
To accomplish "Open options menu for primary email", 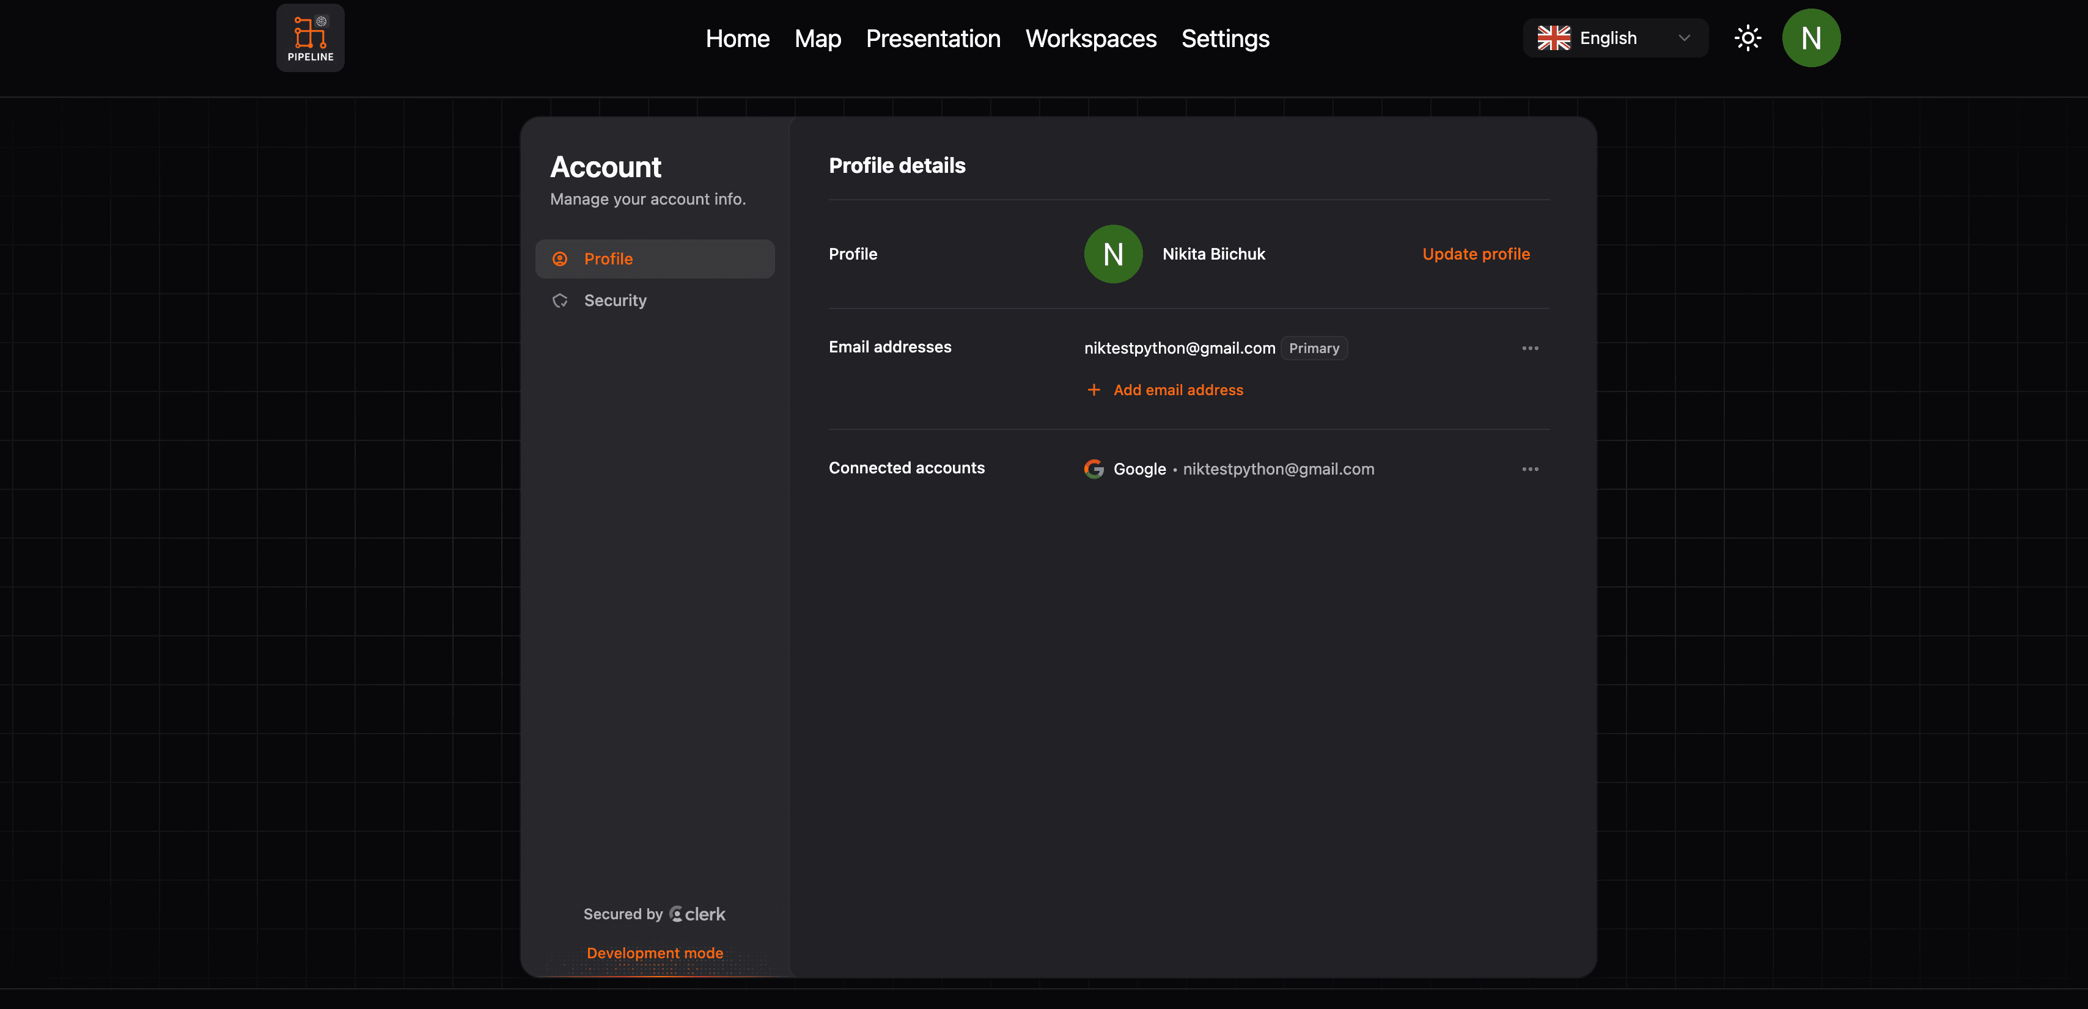I will pos(1529,348).
